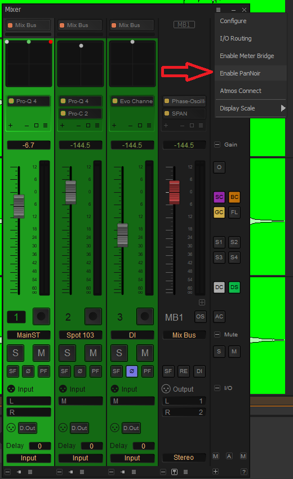
Task: Click the OS button on MB1
Action: pos(201,317)
